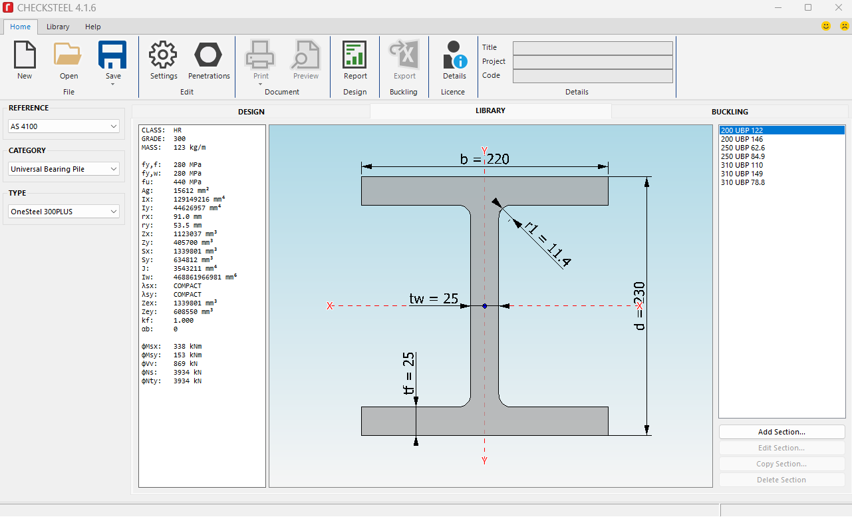Open Settings gear icon
The image size is (852, 517).
click(163, 55)
